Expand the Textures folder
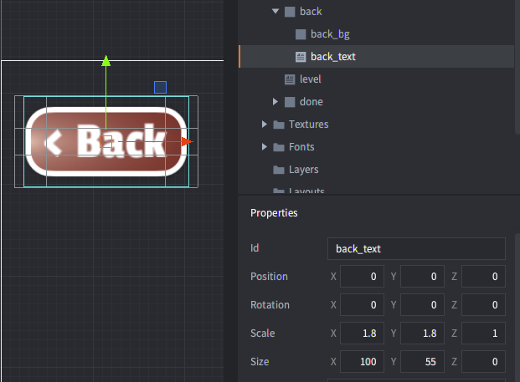The height and width of the screenshot is (382, 520). [x=265, y=125]
